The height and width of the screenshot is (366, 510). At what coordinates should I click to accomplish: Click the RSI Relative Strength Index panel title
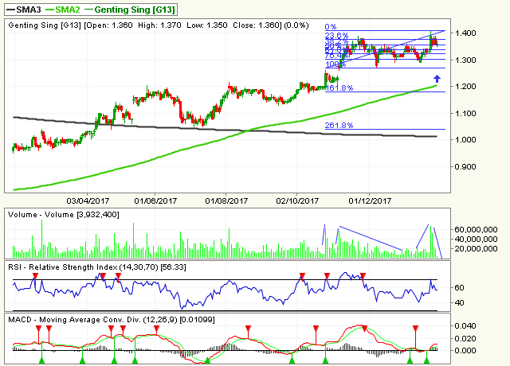pyautogui.click(x=97, y=267)
